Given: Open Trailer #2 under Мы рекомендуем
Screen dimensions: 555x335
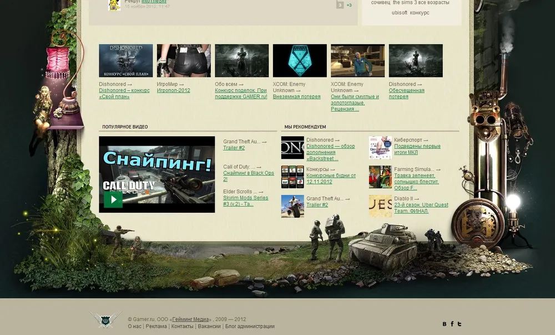Looking at the screenshot, I should [x=317, y=205].
